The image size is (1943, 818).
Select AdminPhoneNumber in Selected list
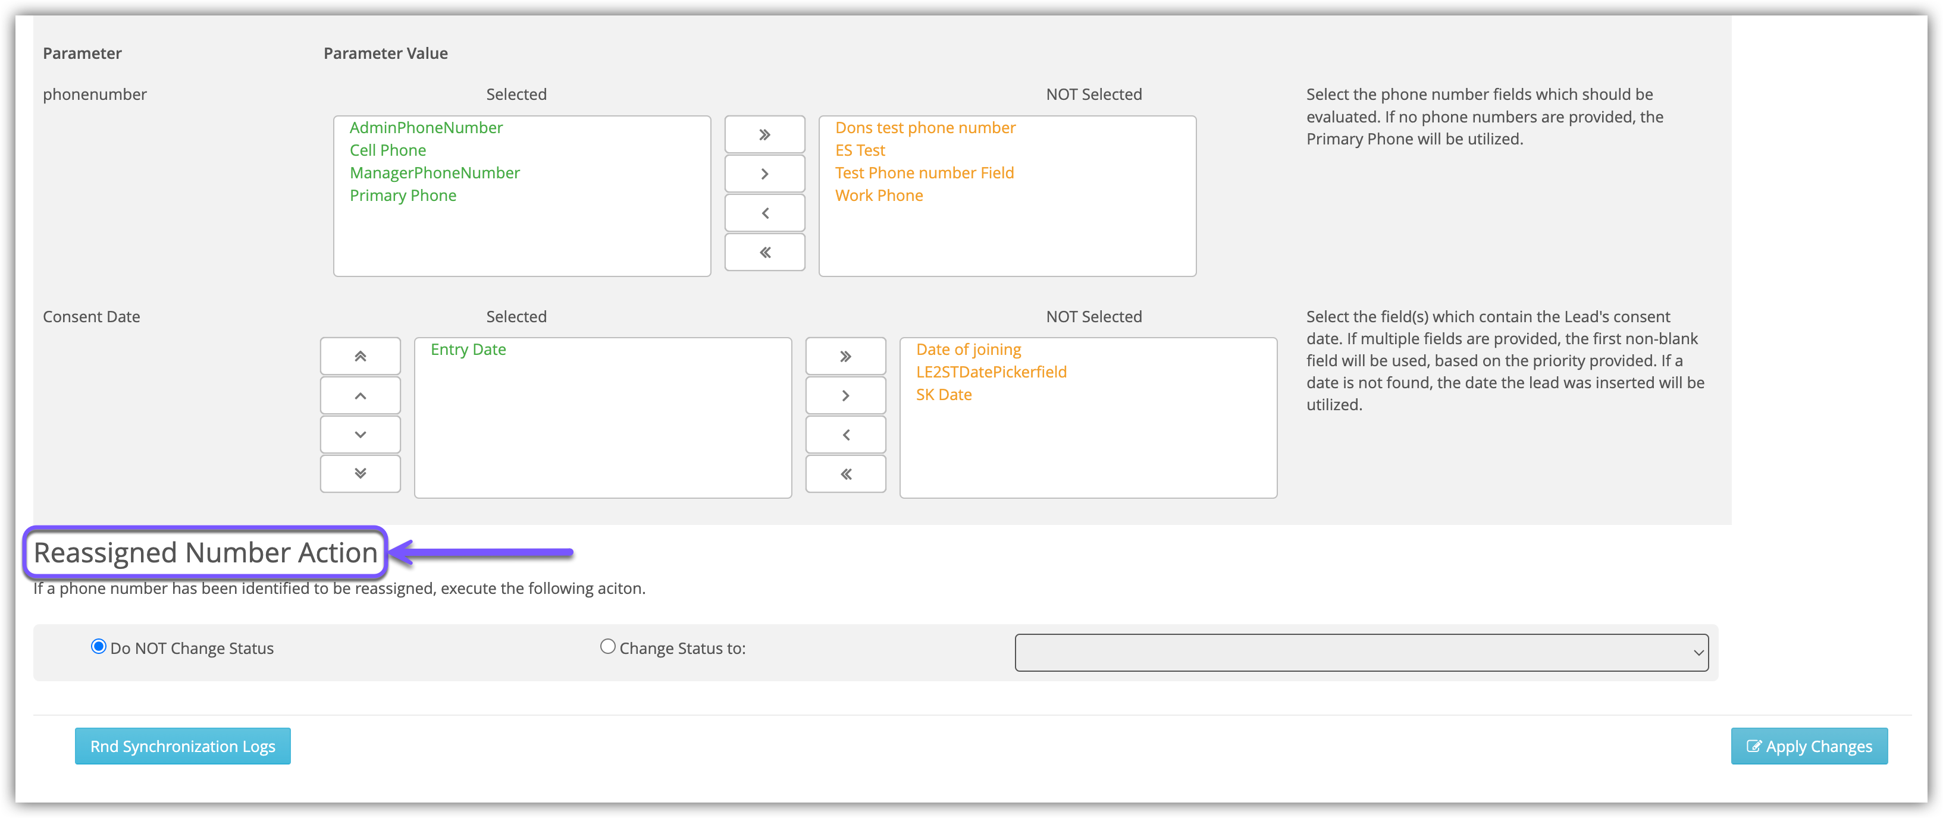(426, 128)
